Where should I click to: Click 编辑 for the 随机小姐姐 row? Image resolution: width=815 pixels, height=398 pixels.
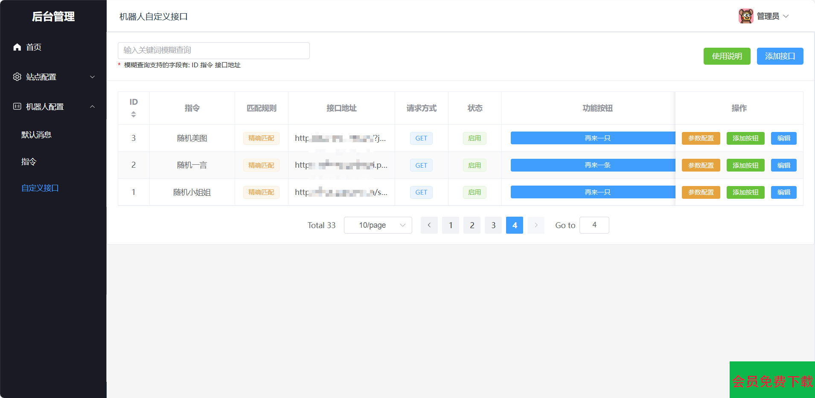coord(783,192)
